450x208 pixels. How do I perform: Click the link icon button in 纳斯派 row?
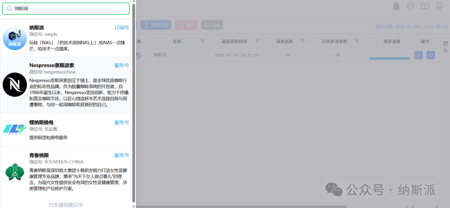point(418,55)
